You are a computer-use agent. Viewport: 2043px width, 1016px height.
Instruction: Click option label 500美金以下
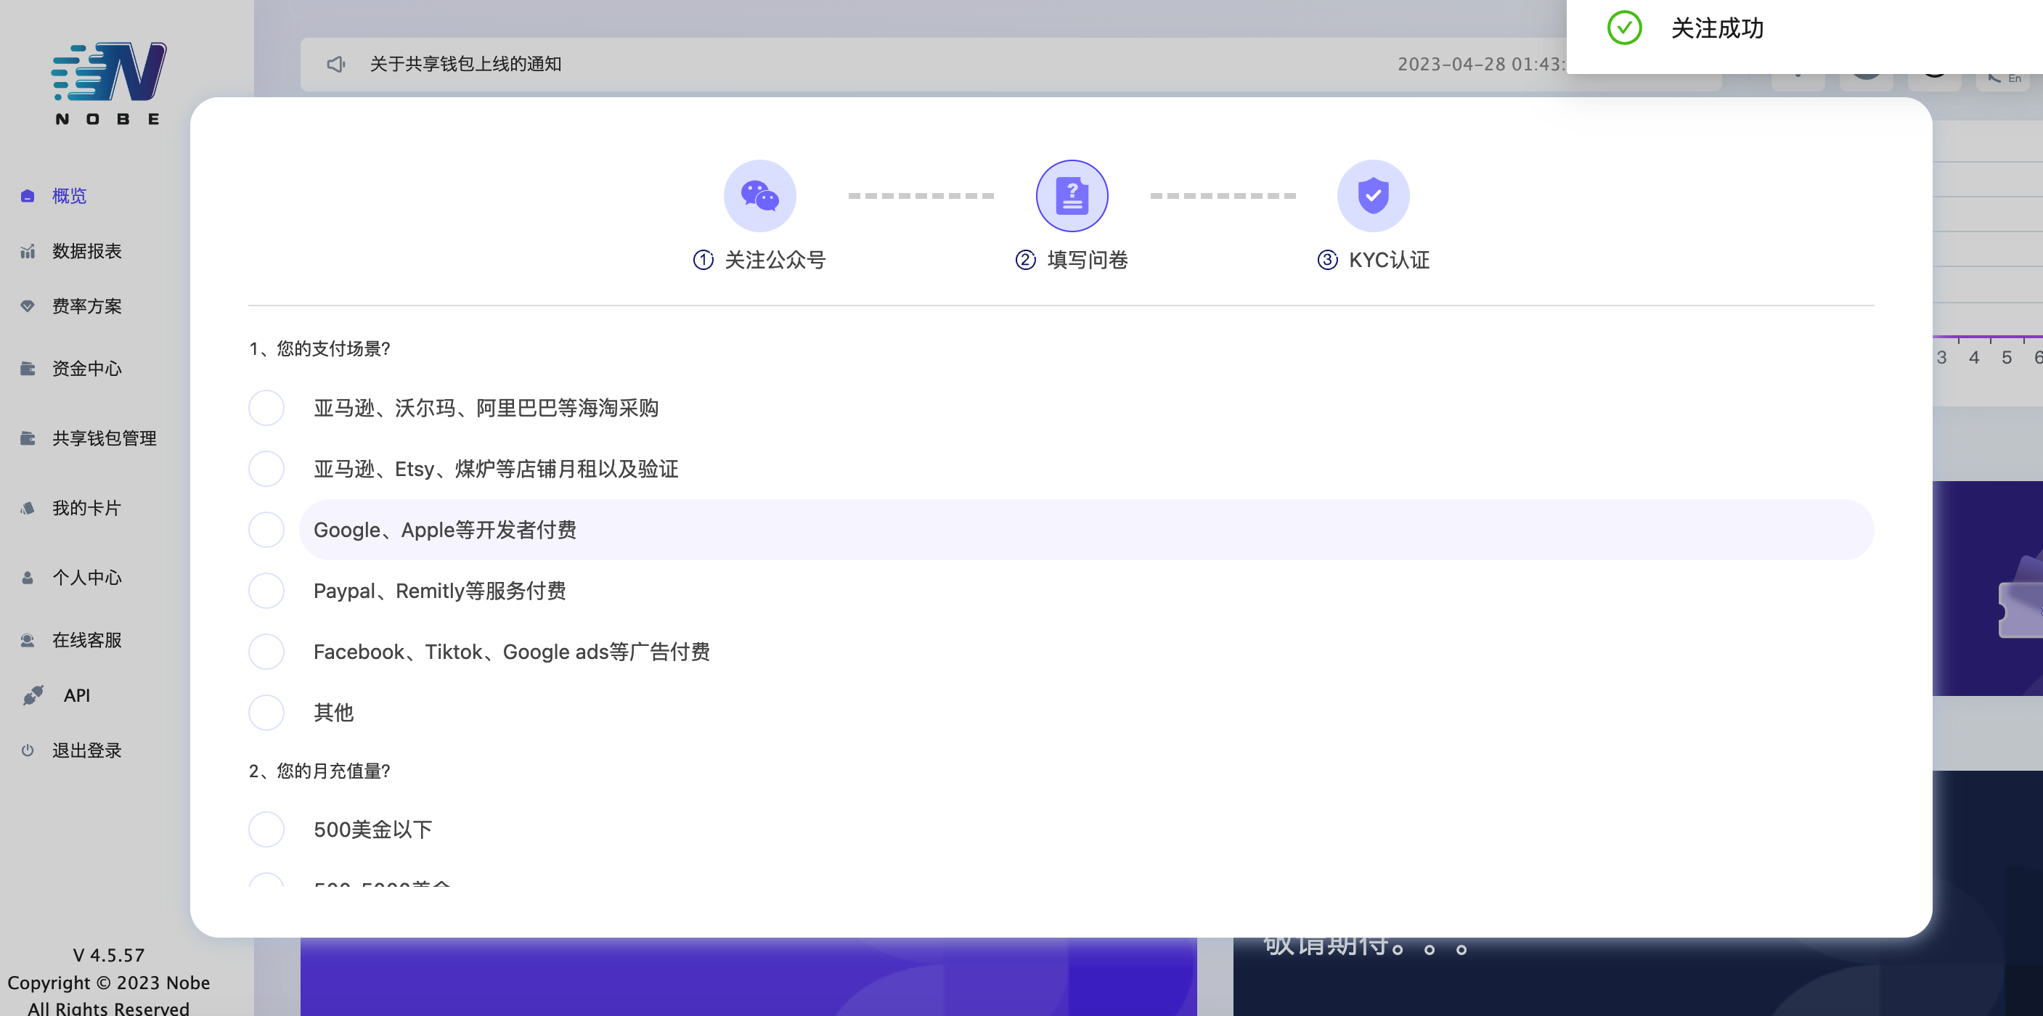click(x=372, y=829)
